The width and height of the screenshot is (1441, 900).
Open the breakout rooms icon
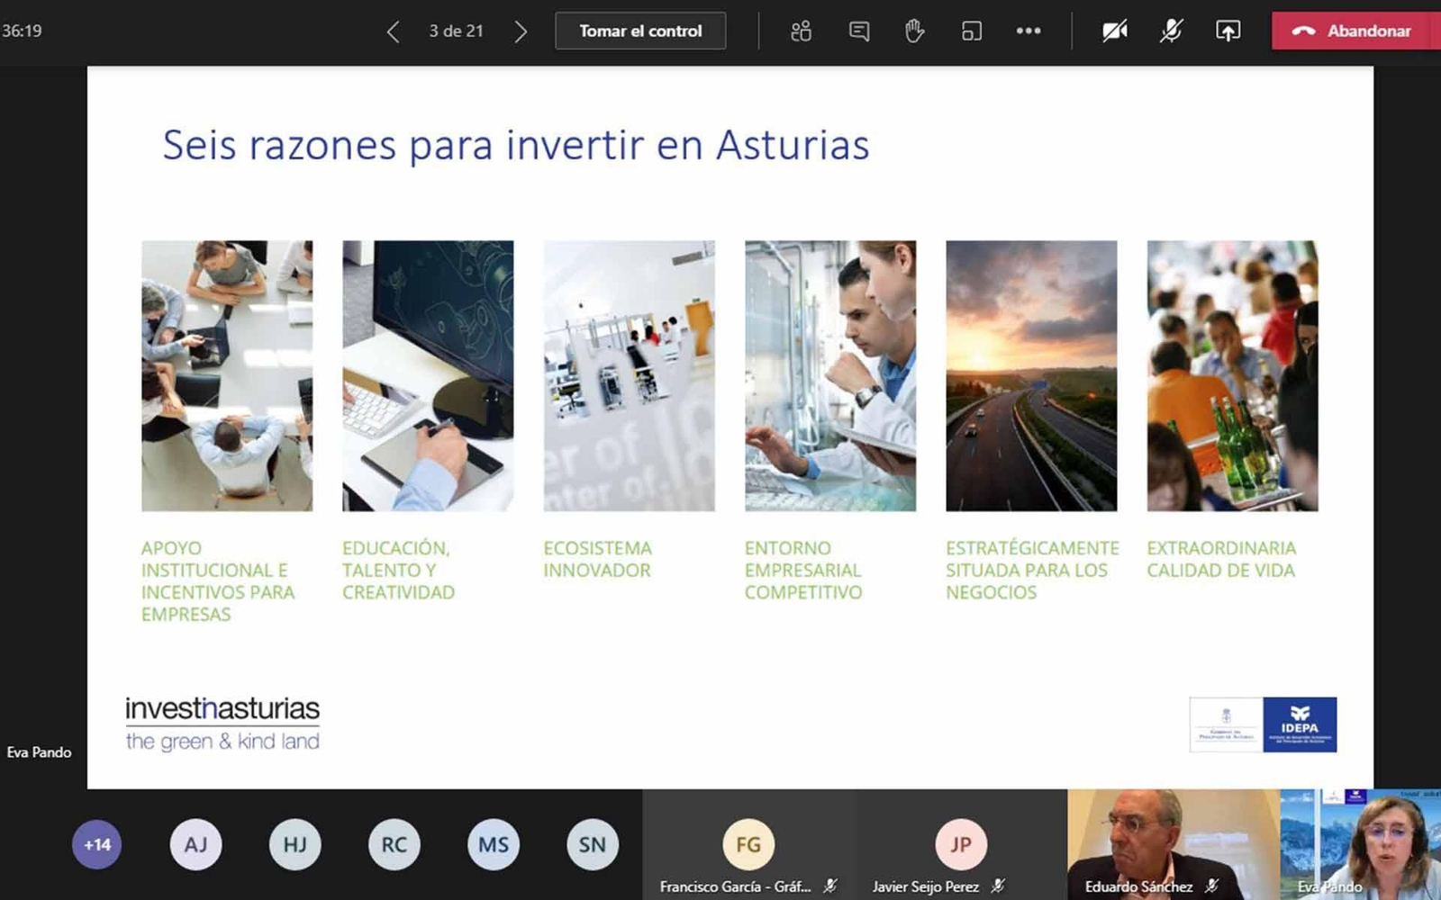(972, 30)
